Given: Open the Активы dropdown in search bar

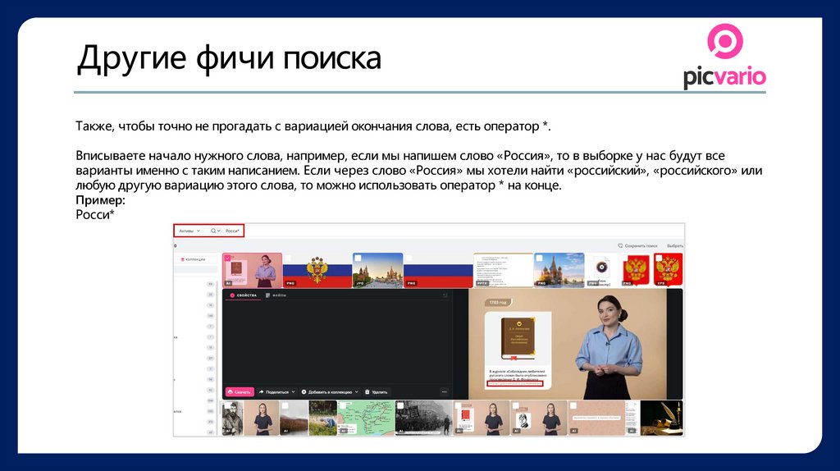Looking at the screenshot, I should tap(189, 231).
